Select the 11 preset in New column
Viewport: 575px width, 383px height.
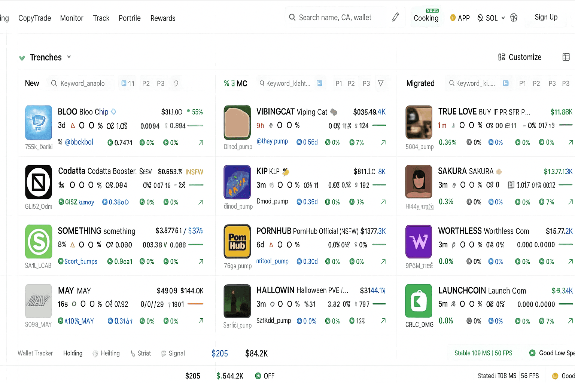click(x=128, y=83)
